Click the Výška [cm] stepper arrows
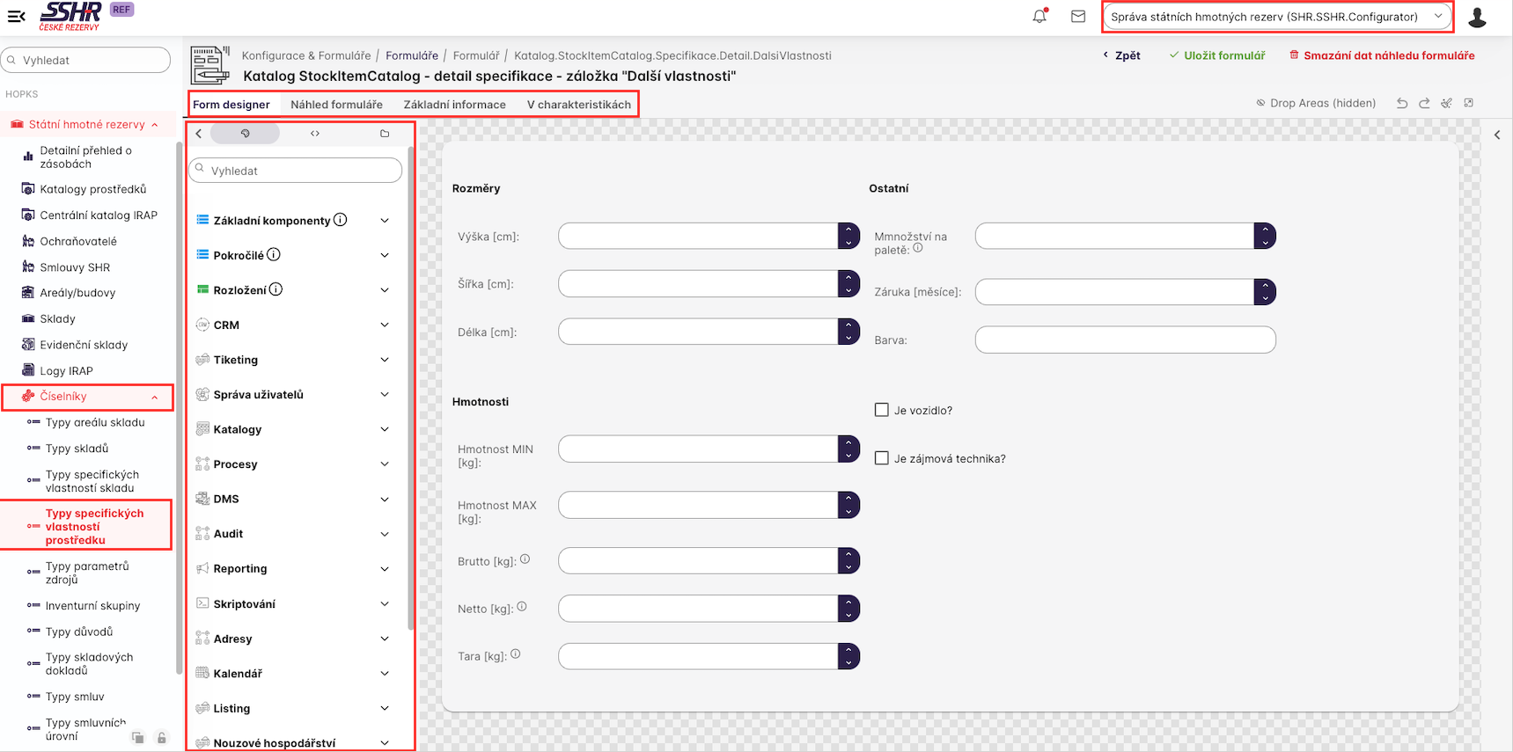Screen dimensions: 1513x752 [x=848, y=236]
